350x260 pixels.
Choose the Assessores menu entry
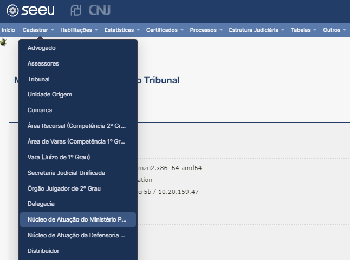pyautogui.click(x=43, y=63)
